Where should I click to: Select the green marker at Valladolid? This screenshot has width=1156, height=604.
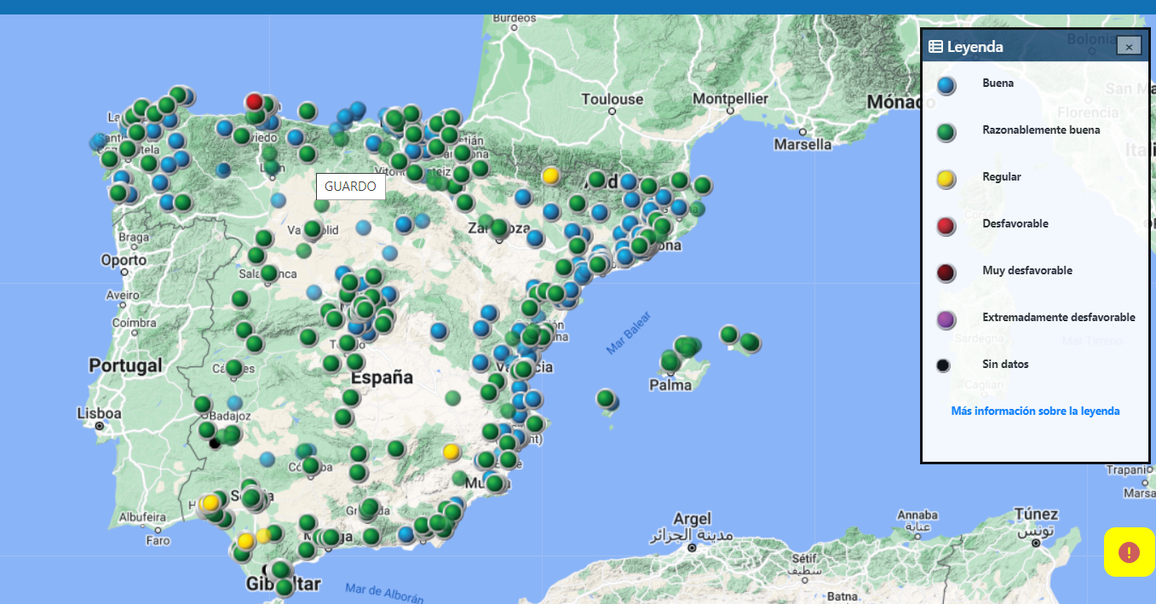(313, 228)
